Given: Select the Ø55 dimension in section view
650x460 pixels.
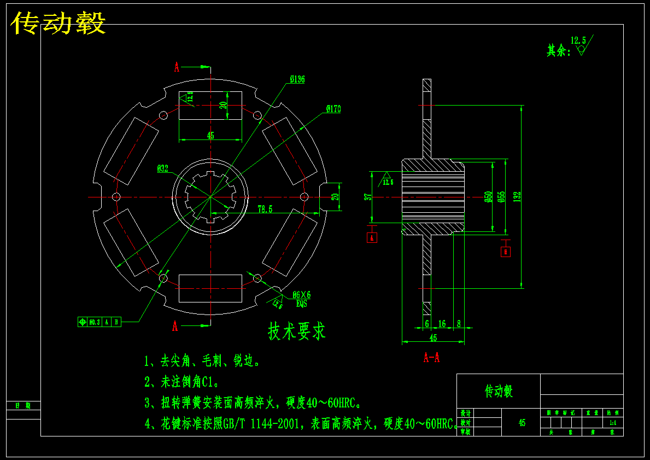Looking at the screenshot, I should pyautogui.click(x=501, y=196).
